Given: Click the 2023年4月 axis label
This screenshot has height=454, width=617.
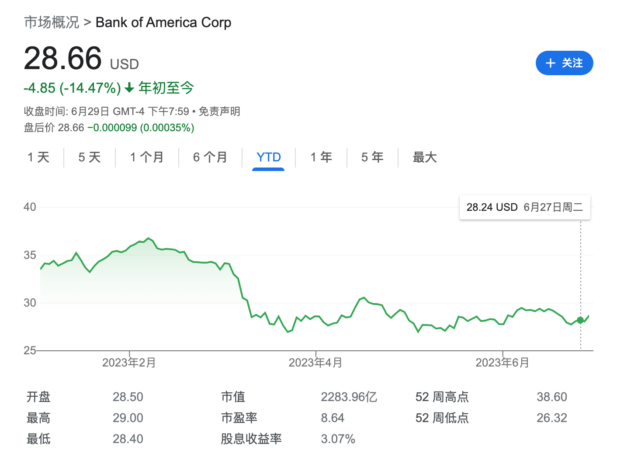Looking at the screenshot, I should 315,363.
